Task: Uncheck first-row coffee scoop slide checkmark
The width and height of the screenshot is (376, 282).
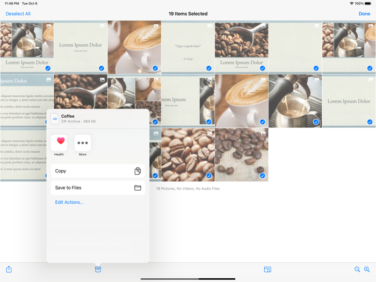Action: (x=263, y=68)
